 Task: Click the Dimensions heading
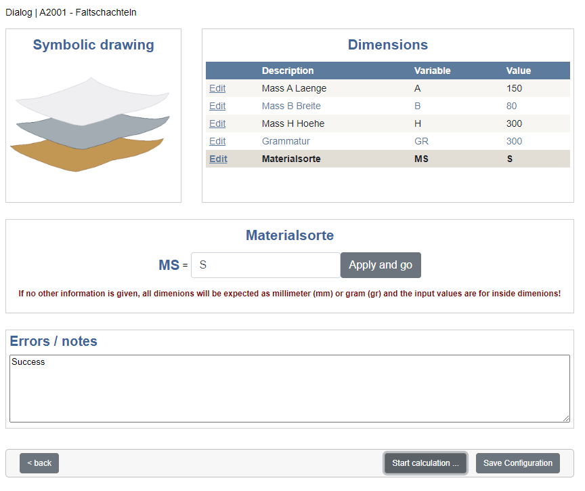point(388,45)
